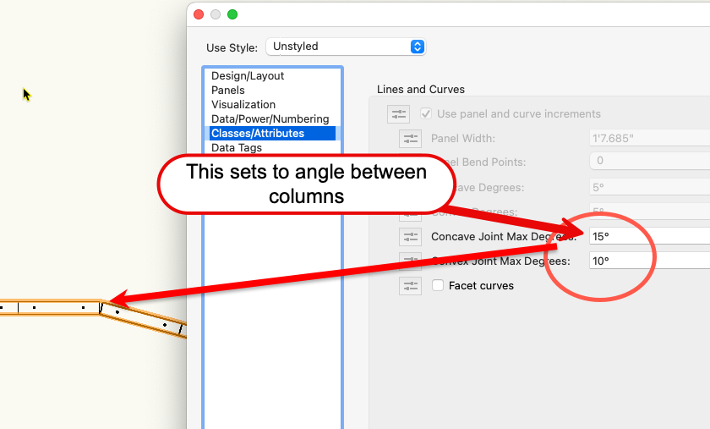
Task: Click the Panel Width value field
Action: tap(648, 139)
